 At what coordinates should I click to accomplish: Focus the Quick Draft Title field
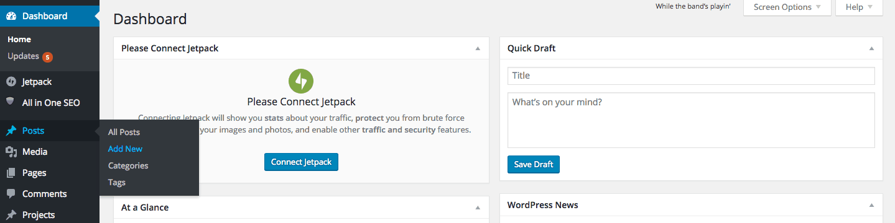coord(691,76)
